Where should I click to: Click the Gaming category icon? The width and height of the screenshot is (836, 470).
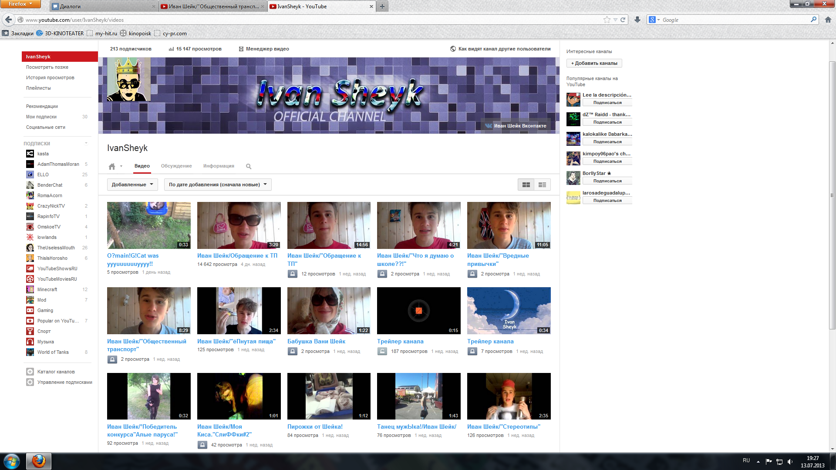point(30,310)
